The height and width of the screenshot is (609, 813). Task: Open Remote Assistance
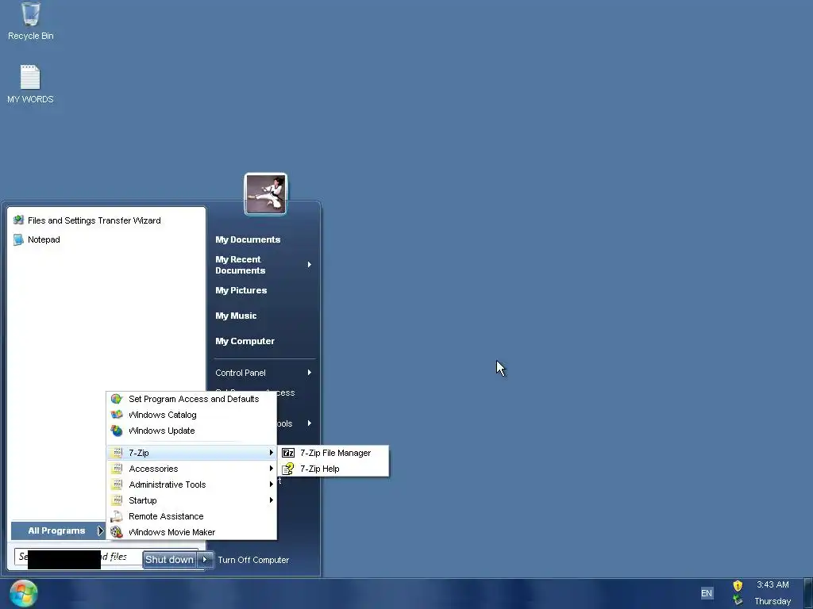pyautogui.click(x=191, y=516)
